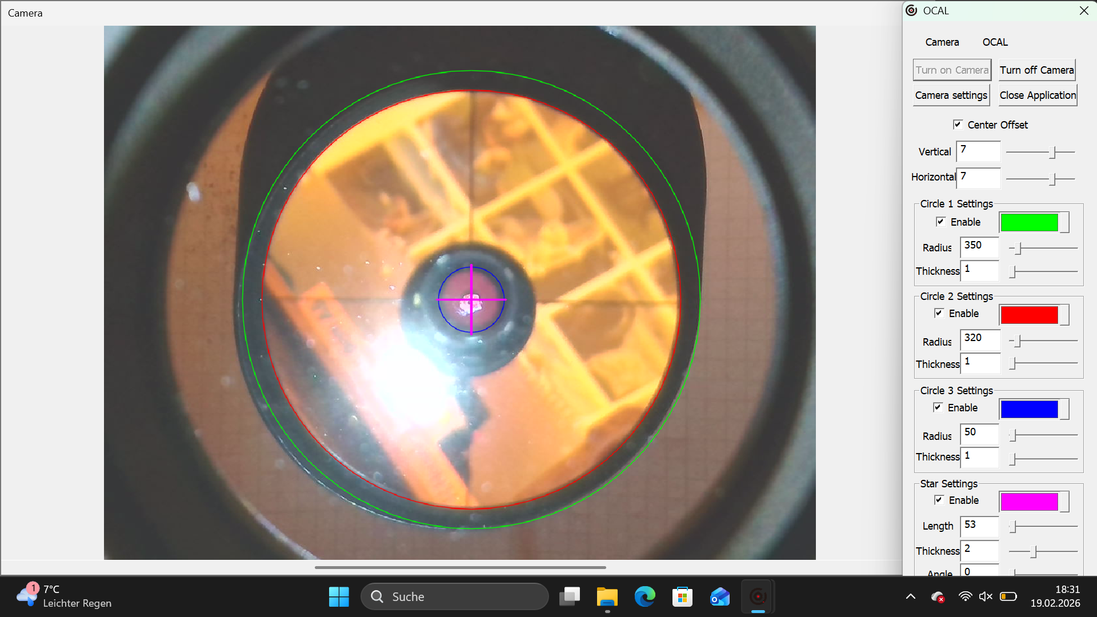Open clock and date 18:31
The width and height of the screenshot is (1097, 617).
coord(1055,596)
